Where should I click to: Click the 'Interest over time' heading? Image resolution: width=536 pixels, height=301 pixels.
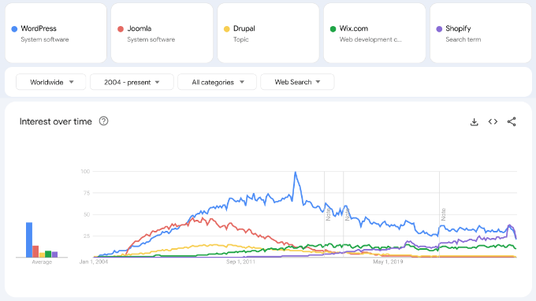[x=56, y=121]
